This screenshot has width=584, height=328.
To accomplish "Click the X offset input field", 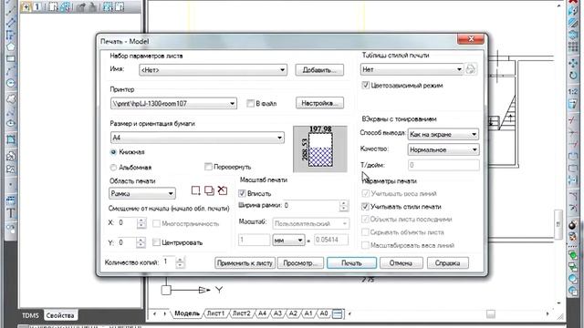I will 127,222.
